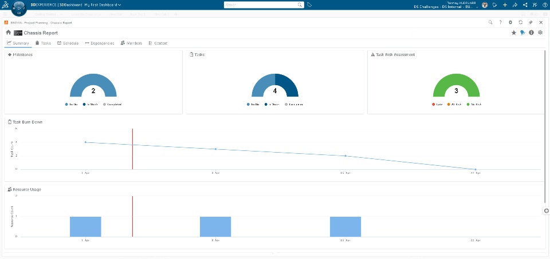Toggle Milestones In Work legend item
The image size is (550, 259).
pos(91,104)
